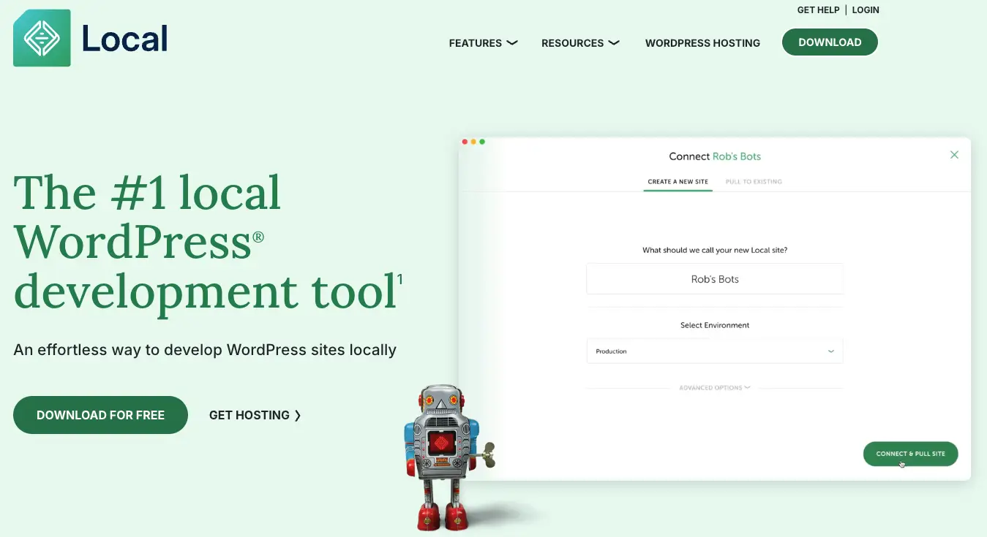Follow the Get Hosting link
This screenshot has height=537, width=987.
click(x=255, y=415)
